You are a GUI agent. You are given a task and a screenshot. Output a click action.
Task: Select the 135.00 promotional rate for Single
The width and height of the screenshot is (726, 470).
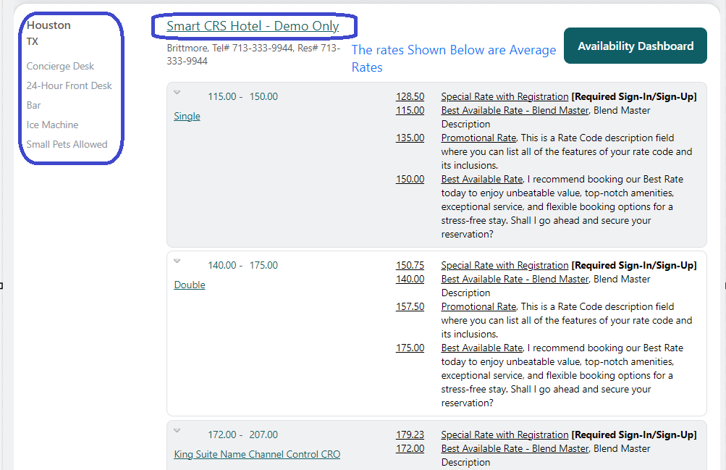tap(410, 138)
